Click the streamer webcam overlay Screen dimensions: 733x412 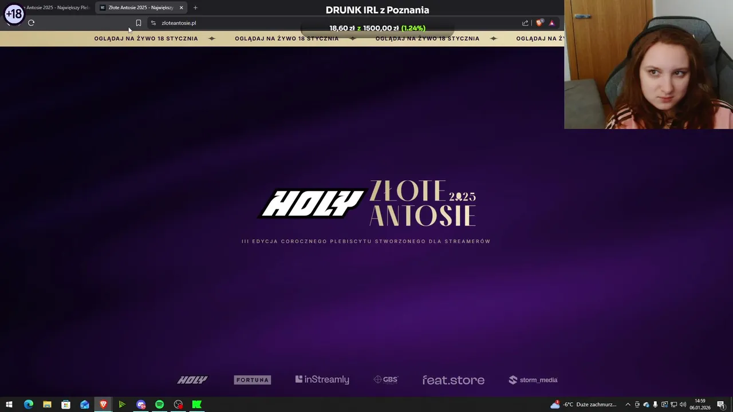pos(648,64)
